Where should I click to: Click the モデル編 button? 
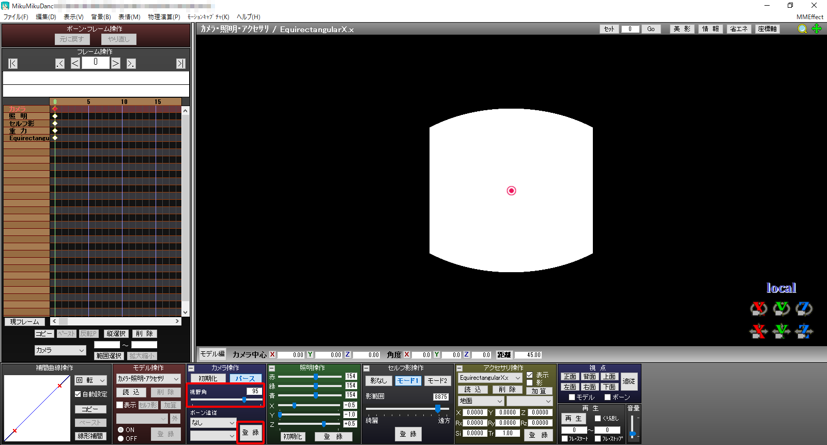[x=212, y=354]
